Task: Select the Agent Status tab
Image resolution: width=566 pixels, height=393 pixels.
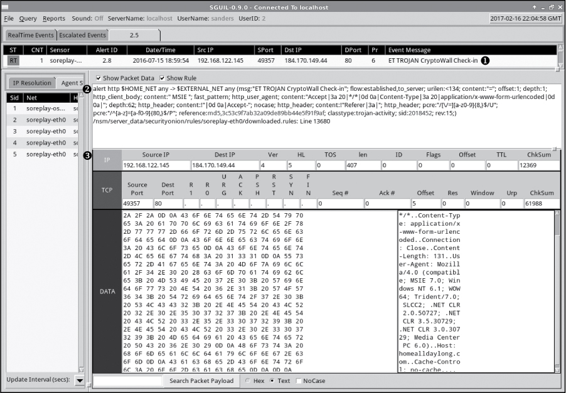Action: [71, 83]
